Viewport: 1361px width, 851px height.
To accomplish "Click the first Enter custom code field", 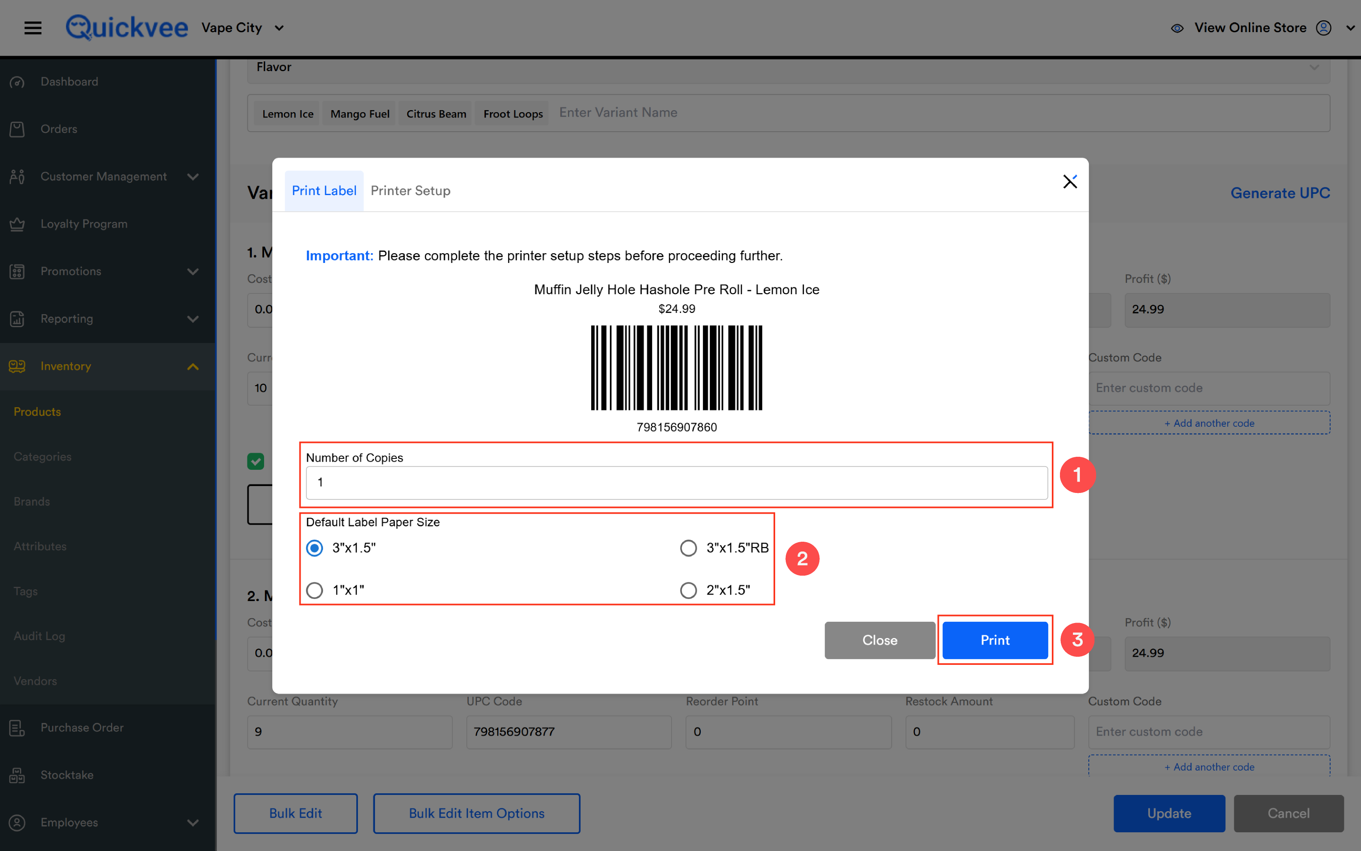I will [1209, 388].
